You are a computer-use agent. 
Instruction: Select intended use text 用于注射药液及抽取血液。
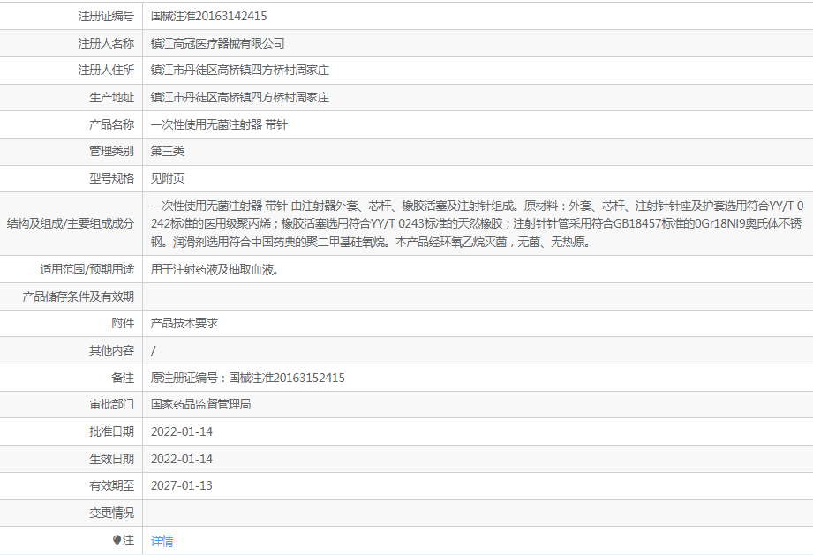point(215,269)
